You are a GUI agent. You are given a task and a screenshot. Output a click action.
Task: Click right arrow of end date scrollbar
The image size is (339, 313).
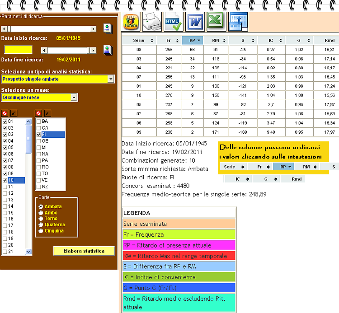click(93, 50)
